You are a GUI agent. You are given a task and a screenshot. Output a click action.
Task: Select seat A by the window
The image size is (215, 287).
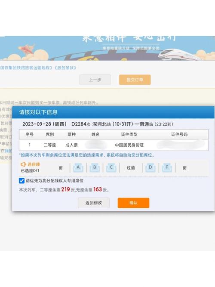click(x=78, y=168)
